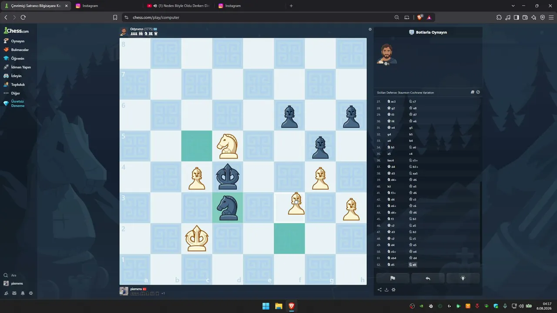The height and width of the screenshot is (313, 557).
Task: Select black knight on d3
Action: point(228,208)
